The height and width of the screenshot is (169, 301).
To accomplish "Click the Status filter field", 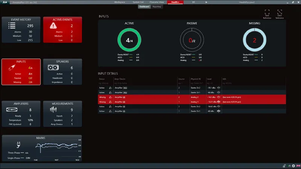I will click(106, 83).
